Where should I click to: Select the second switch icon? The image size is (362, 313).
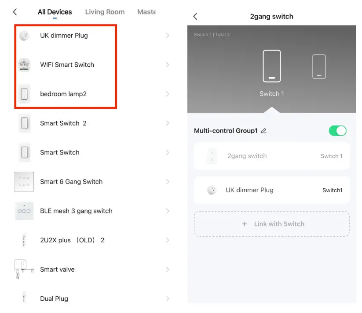(x=319, y=66)
